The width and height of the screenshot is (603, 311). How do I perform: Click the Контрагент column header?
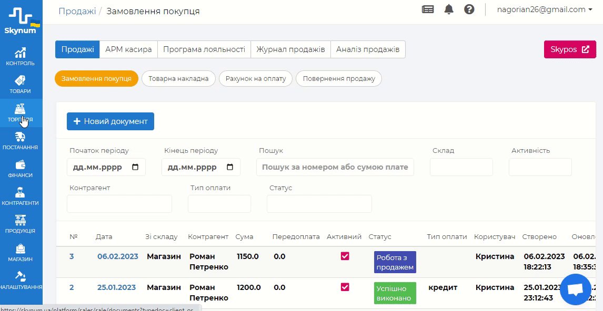(x=208, y=236)
